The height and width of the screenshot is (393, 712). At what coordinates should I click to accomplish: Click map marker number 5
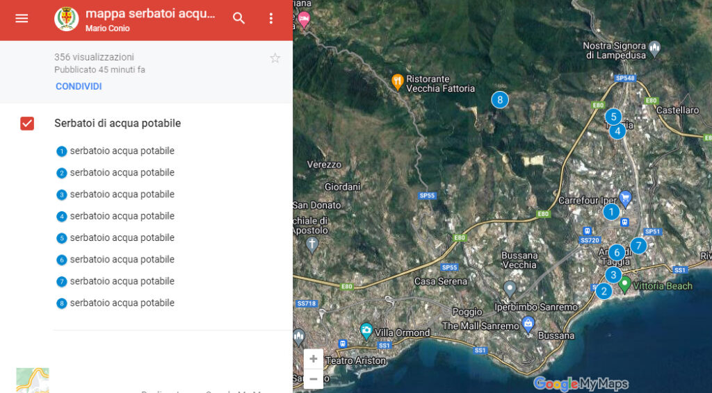click(x=613, y=117)
